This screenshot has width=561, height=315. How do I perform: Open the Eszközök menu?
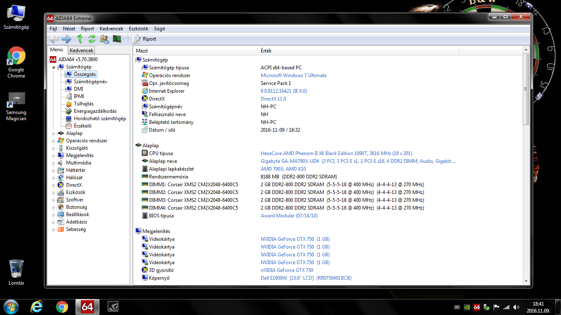(x=138, y=29)
